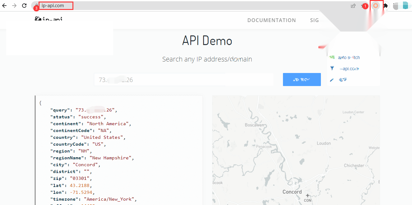Viewport: 412px width, 205px height.
Task: Click the "city": "Concord" line
Action: [x=75, y=165]
